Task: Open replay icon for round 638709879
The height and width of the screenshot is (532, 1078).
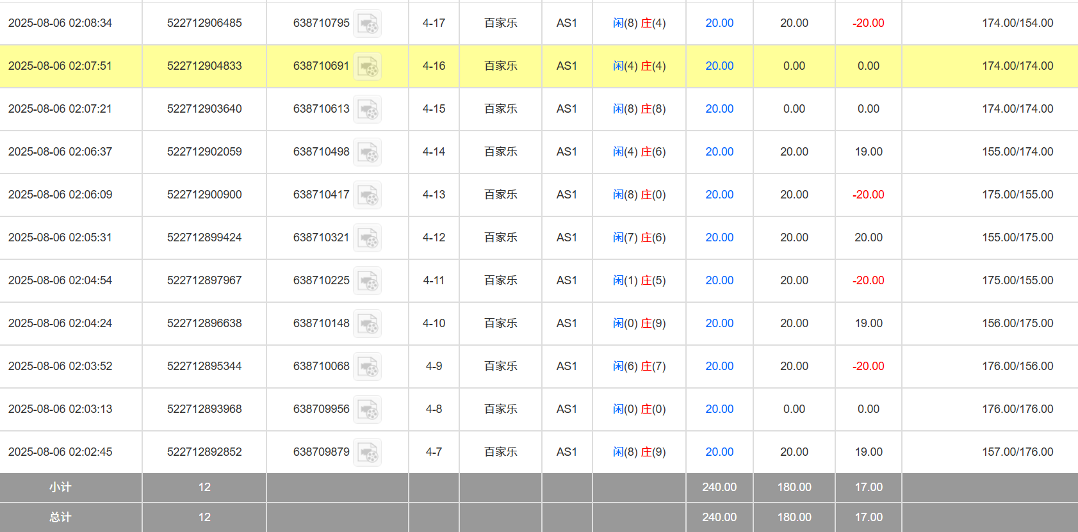Action: [x=368, y=453]
